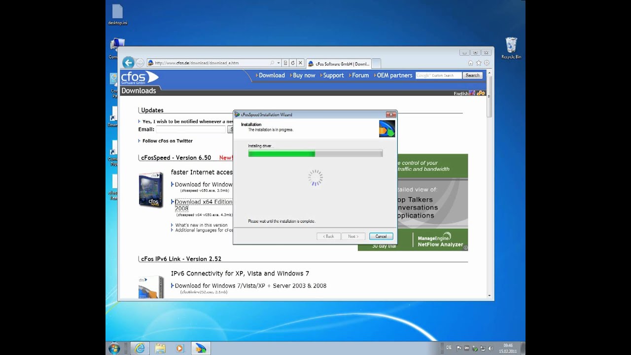Click the 'cFosSpeed - Version 6.50' heading
The image size is (631, 355).
coord(176,158)
